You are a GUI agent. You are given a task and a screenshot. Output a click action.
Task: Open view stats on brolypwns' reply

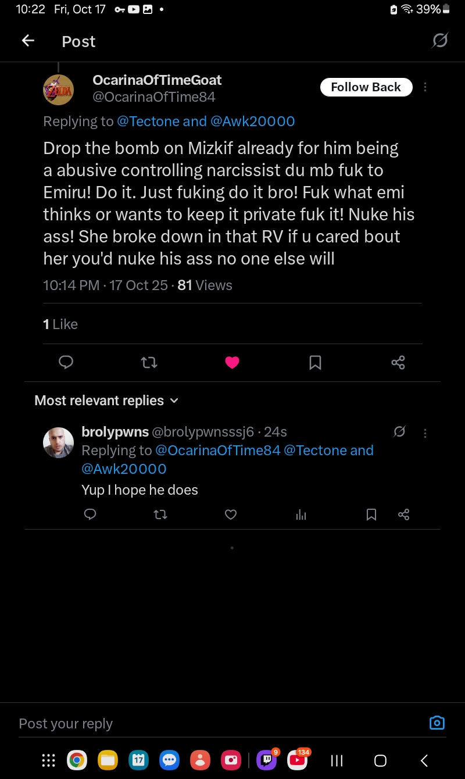[301, 514]
